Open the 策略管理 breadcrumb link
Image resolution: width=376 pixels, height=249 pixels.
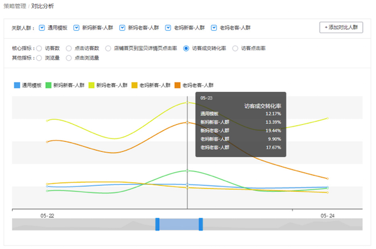14,6
